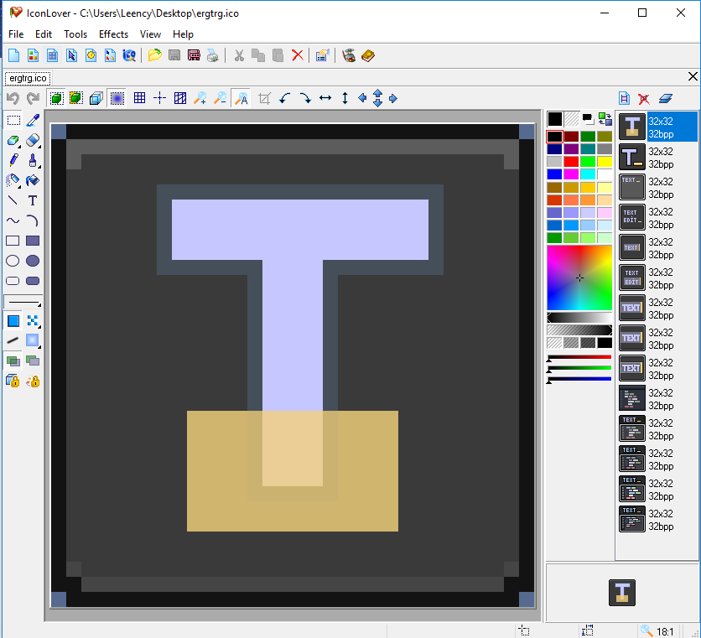Select the filled ellipse drawing tool
Screen dimensions: 701x638
coord(32,261)
